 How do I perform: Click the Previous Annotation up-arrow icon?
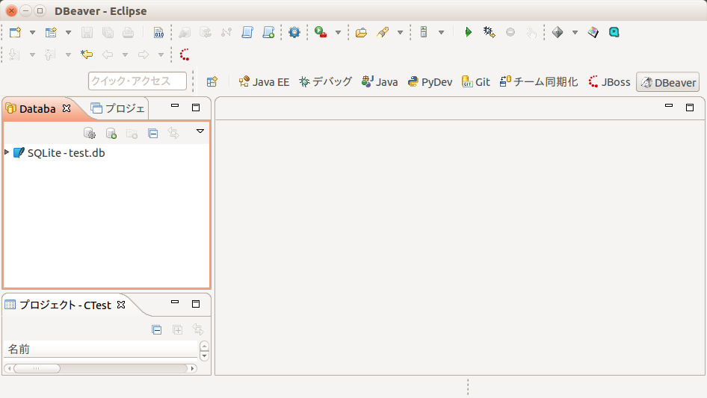50,55
